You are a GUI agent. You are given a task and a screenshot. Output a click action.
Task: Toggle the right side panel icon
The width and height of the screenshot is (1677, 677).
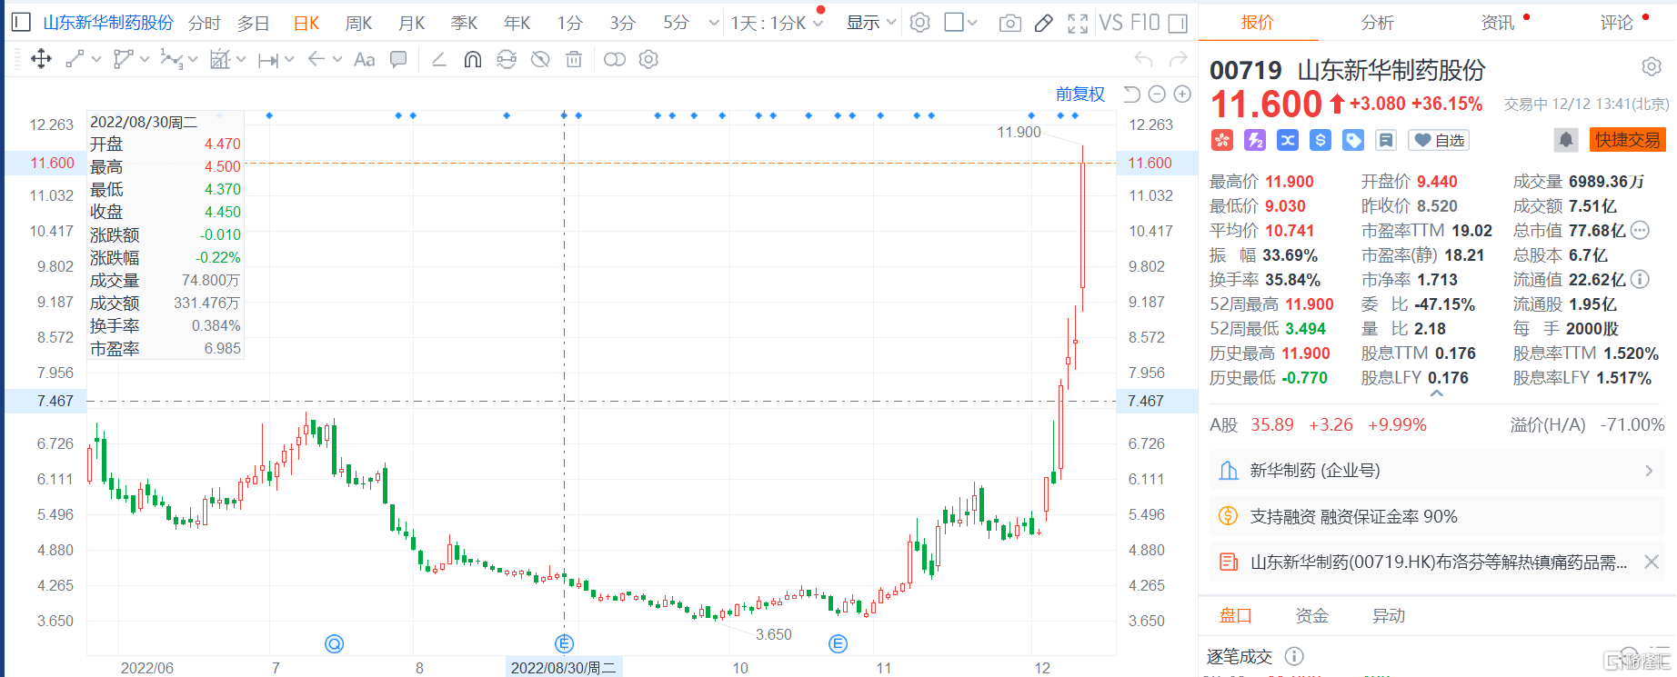point(1178,24)
